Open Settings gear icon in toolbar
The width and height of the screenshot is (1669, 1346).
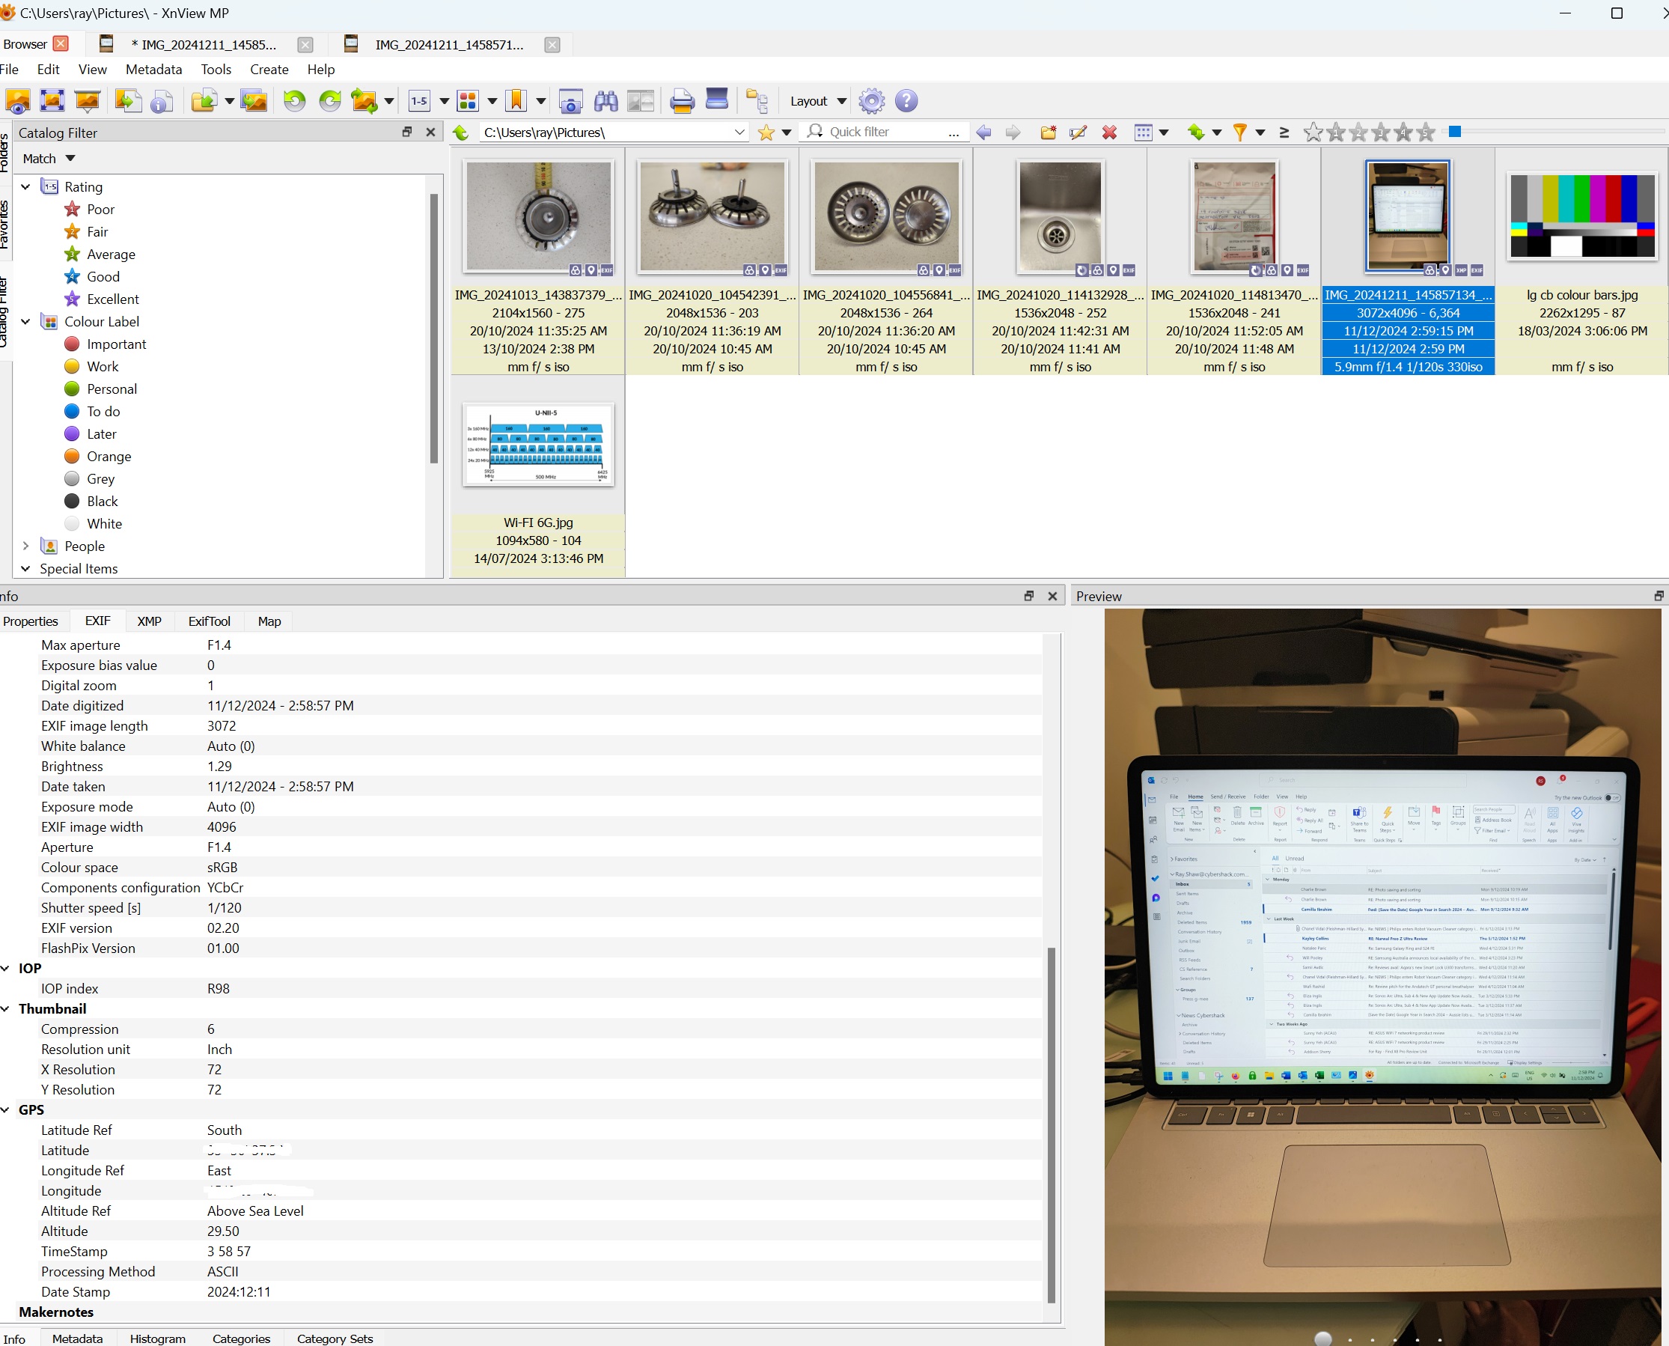(x=871, y=101)
